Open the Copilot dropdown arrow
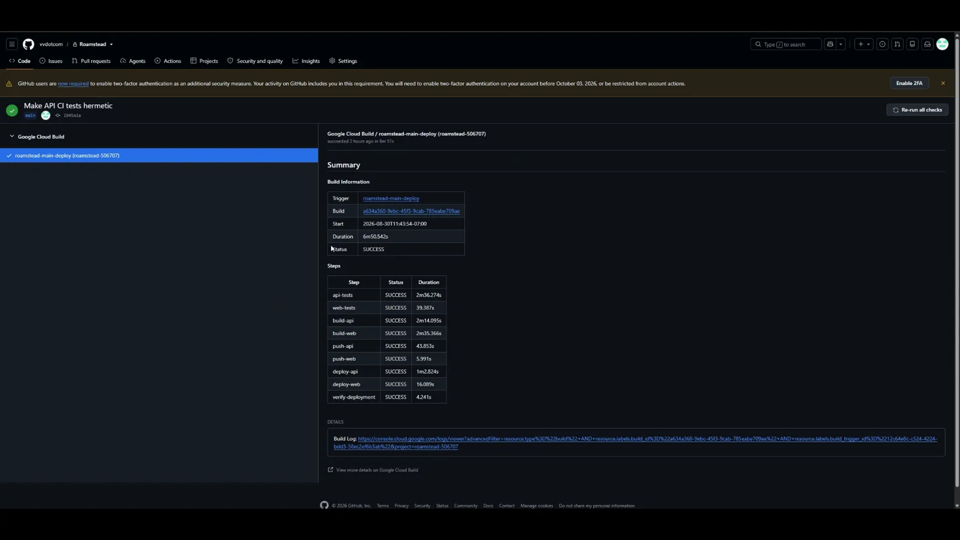 point(841,44)
